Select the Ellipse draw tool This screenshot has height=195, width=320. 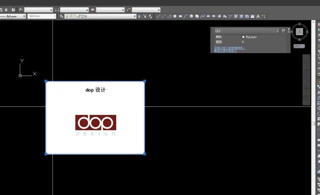pyautogui.click(x=208, y=16)
